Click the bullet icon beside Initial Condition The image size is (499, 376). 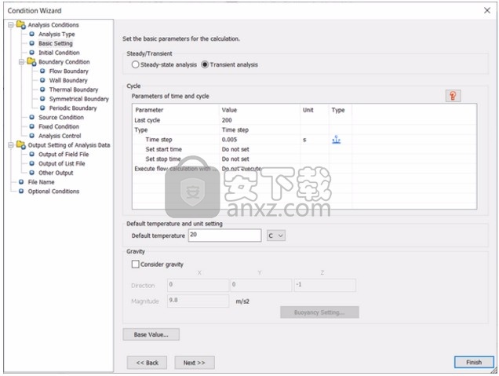point(32,53)
